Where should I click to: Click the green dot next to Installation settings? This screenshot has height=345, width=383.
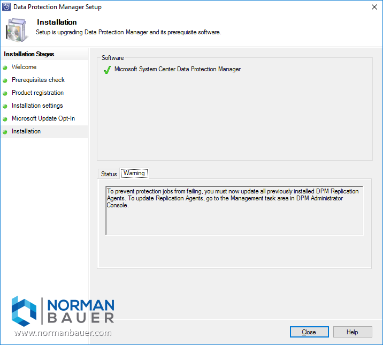5,106
